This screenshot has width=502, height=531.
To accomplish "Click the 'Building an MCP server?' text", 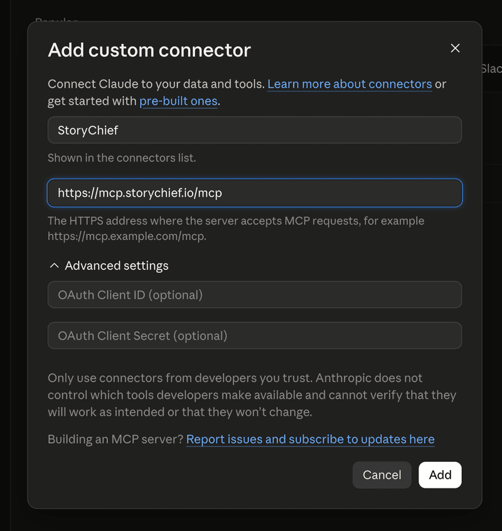I will 115,439.
